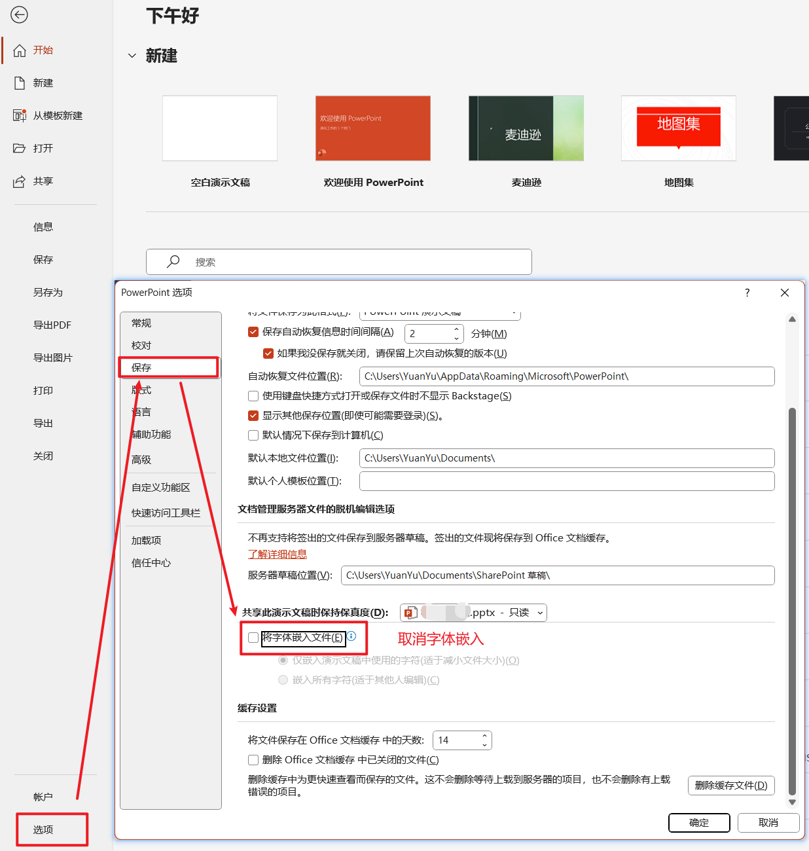
Task: Open the 了解详细信息 link
Action: [x=278, y=554]
